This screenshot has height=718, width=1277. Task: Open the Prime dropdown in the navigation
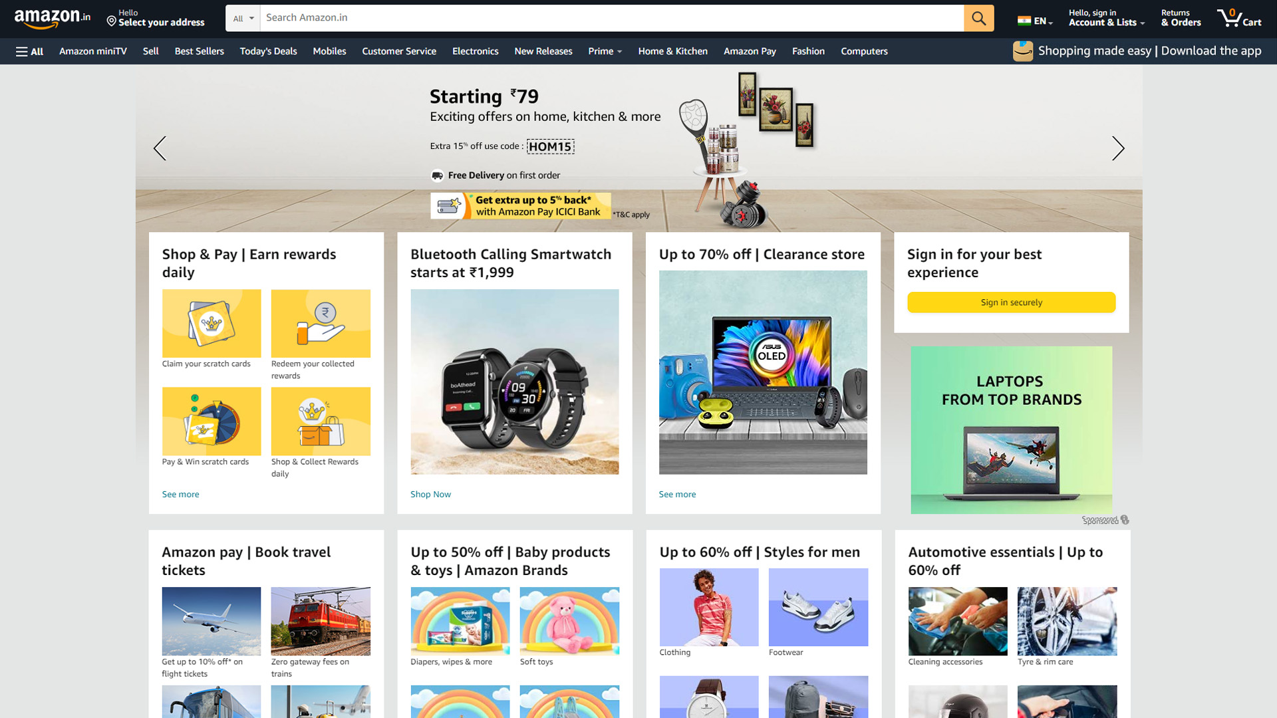604,51
